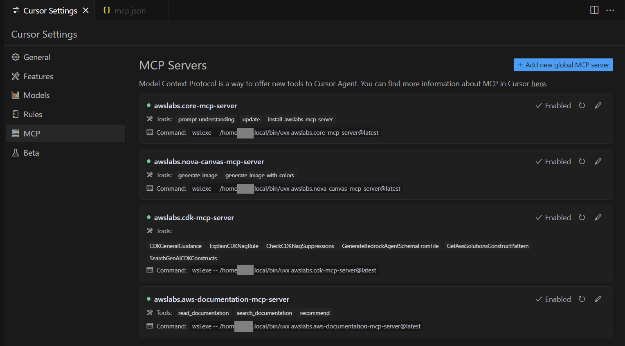Click the Models chart icon
625x346 pixels.
point(16,95)
